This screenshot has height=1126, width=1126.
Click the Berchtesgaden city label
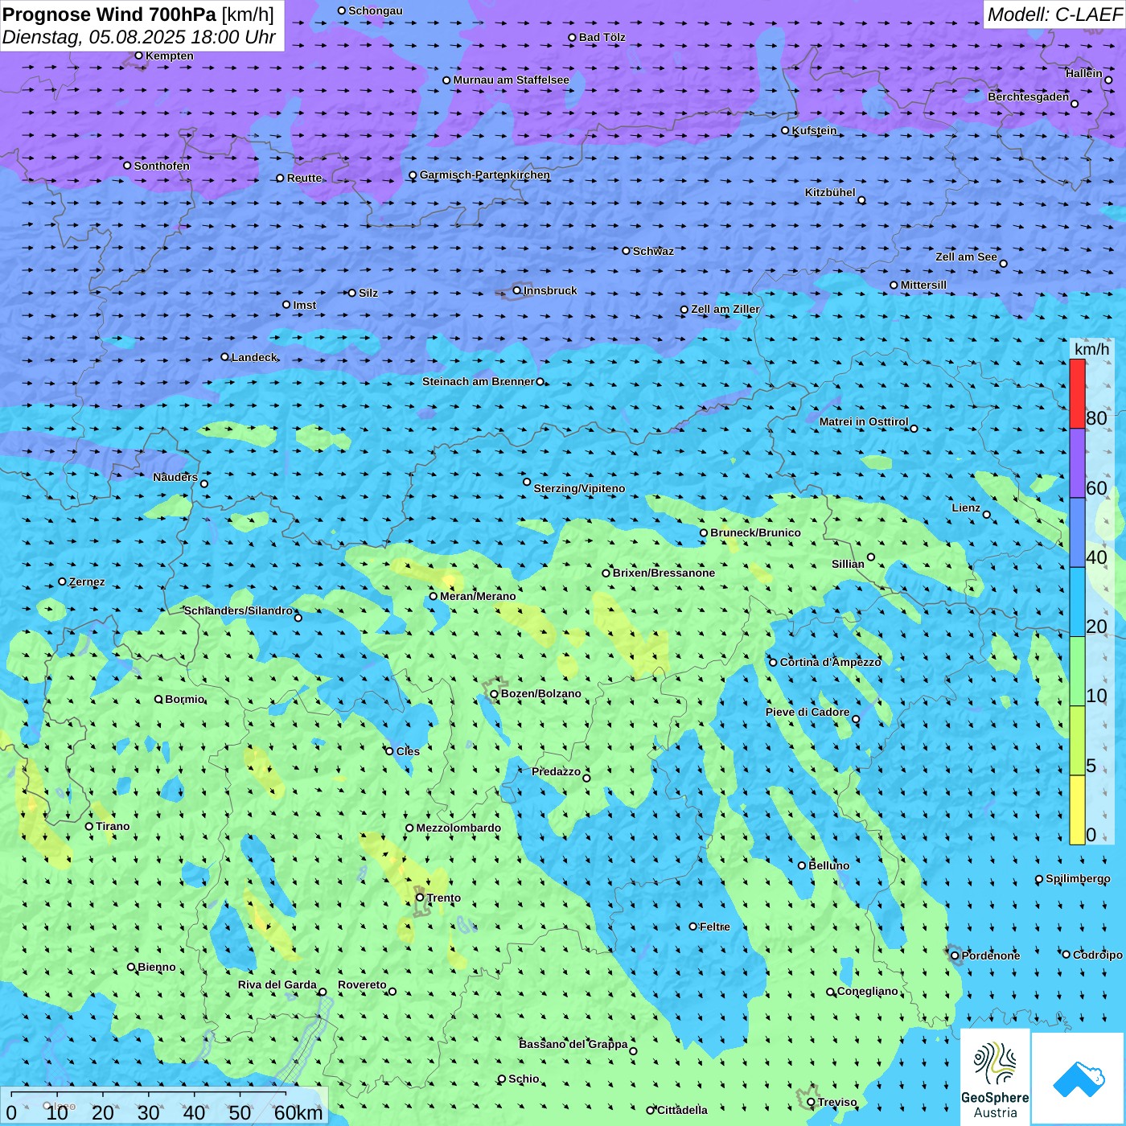point(1029,97)
